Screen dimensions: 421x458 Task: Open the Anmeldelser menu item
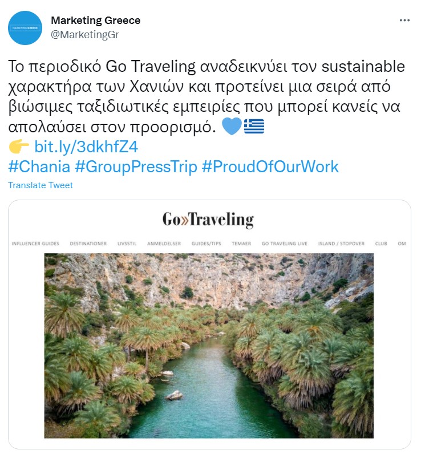pos(164,244)
